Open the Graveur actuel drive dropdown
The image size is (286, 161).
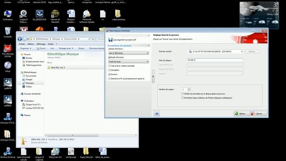[x=215, y=52]
